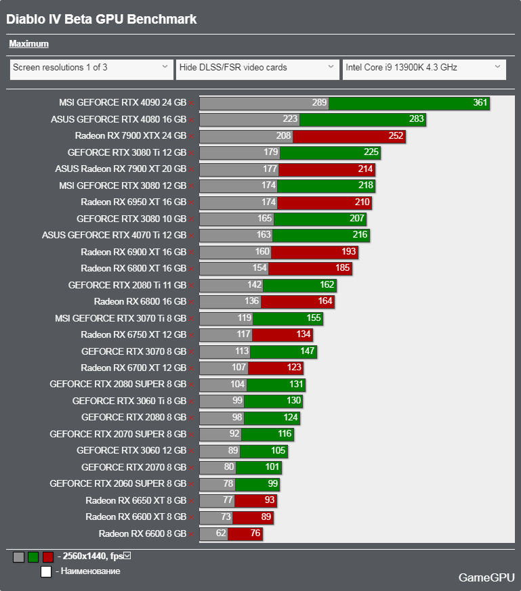Remove ASUS GEFORCE RTX 4080 via red x
The image size is (521, 591).
[192, 119]
